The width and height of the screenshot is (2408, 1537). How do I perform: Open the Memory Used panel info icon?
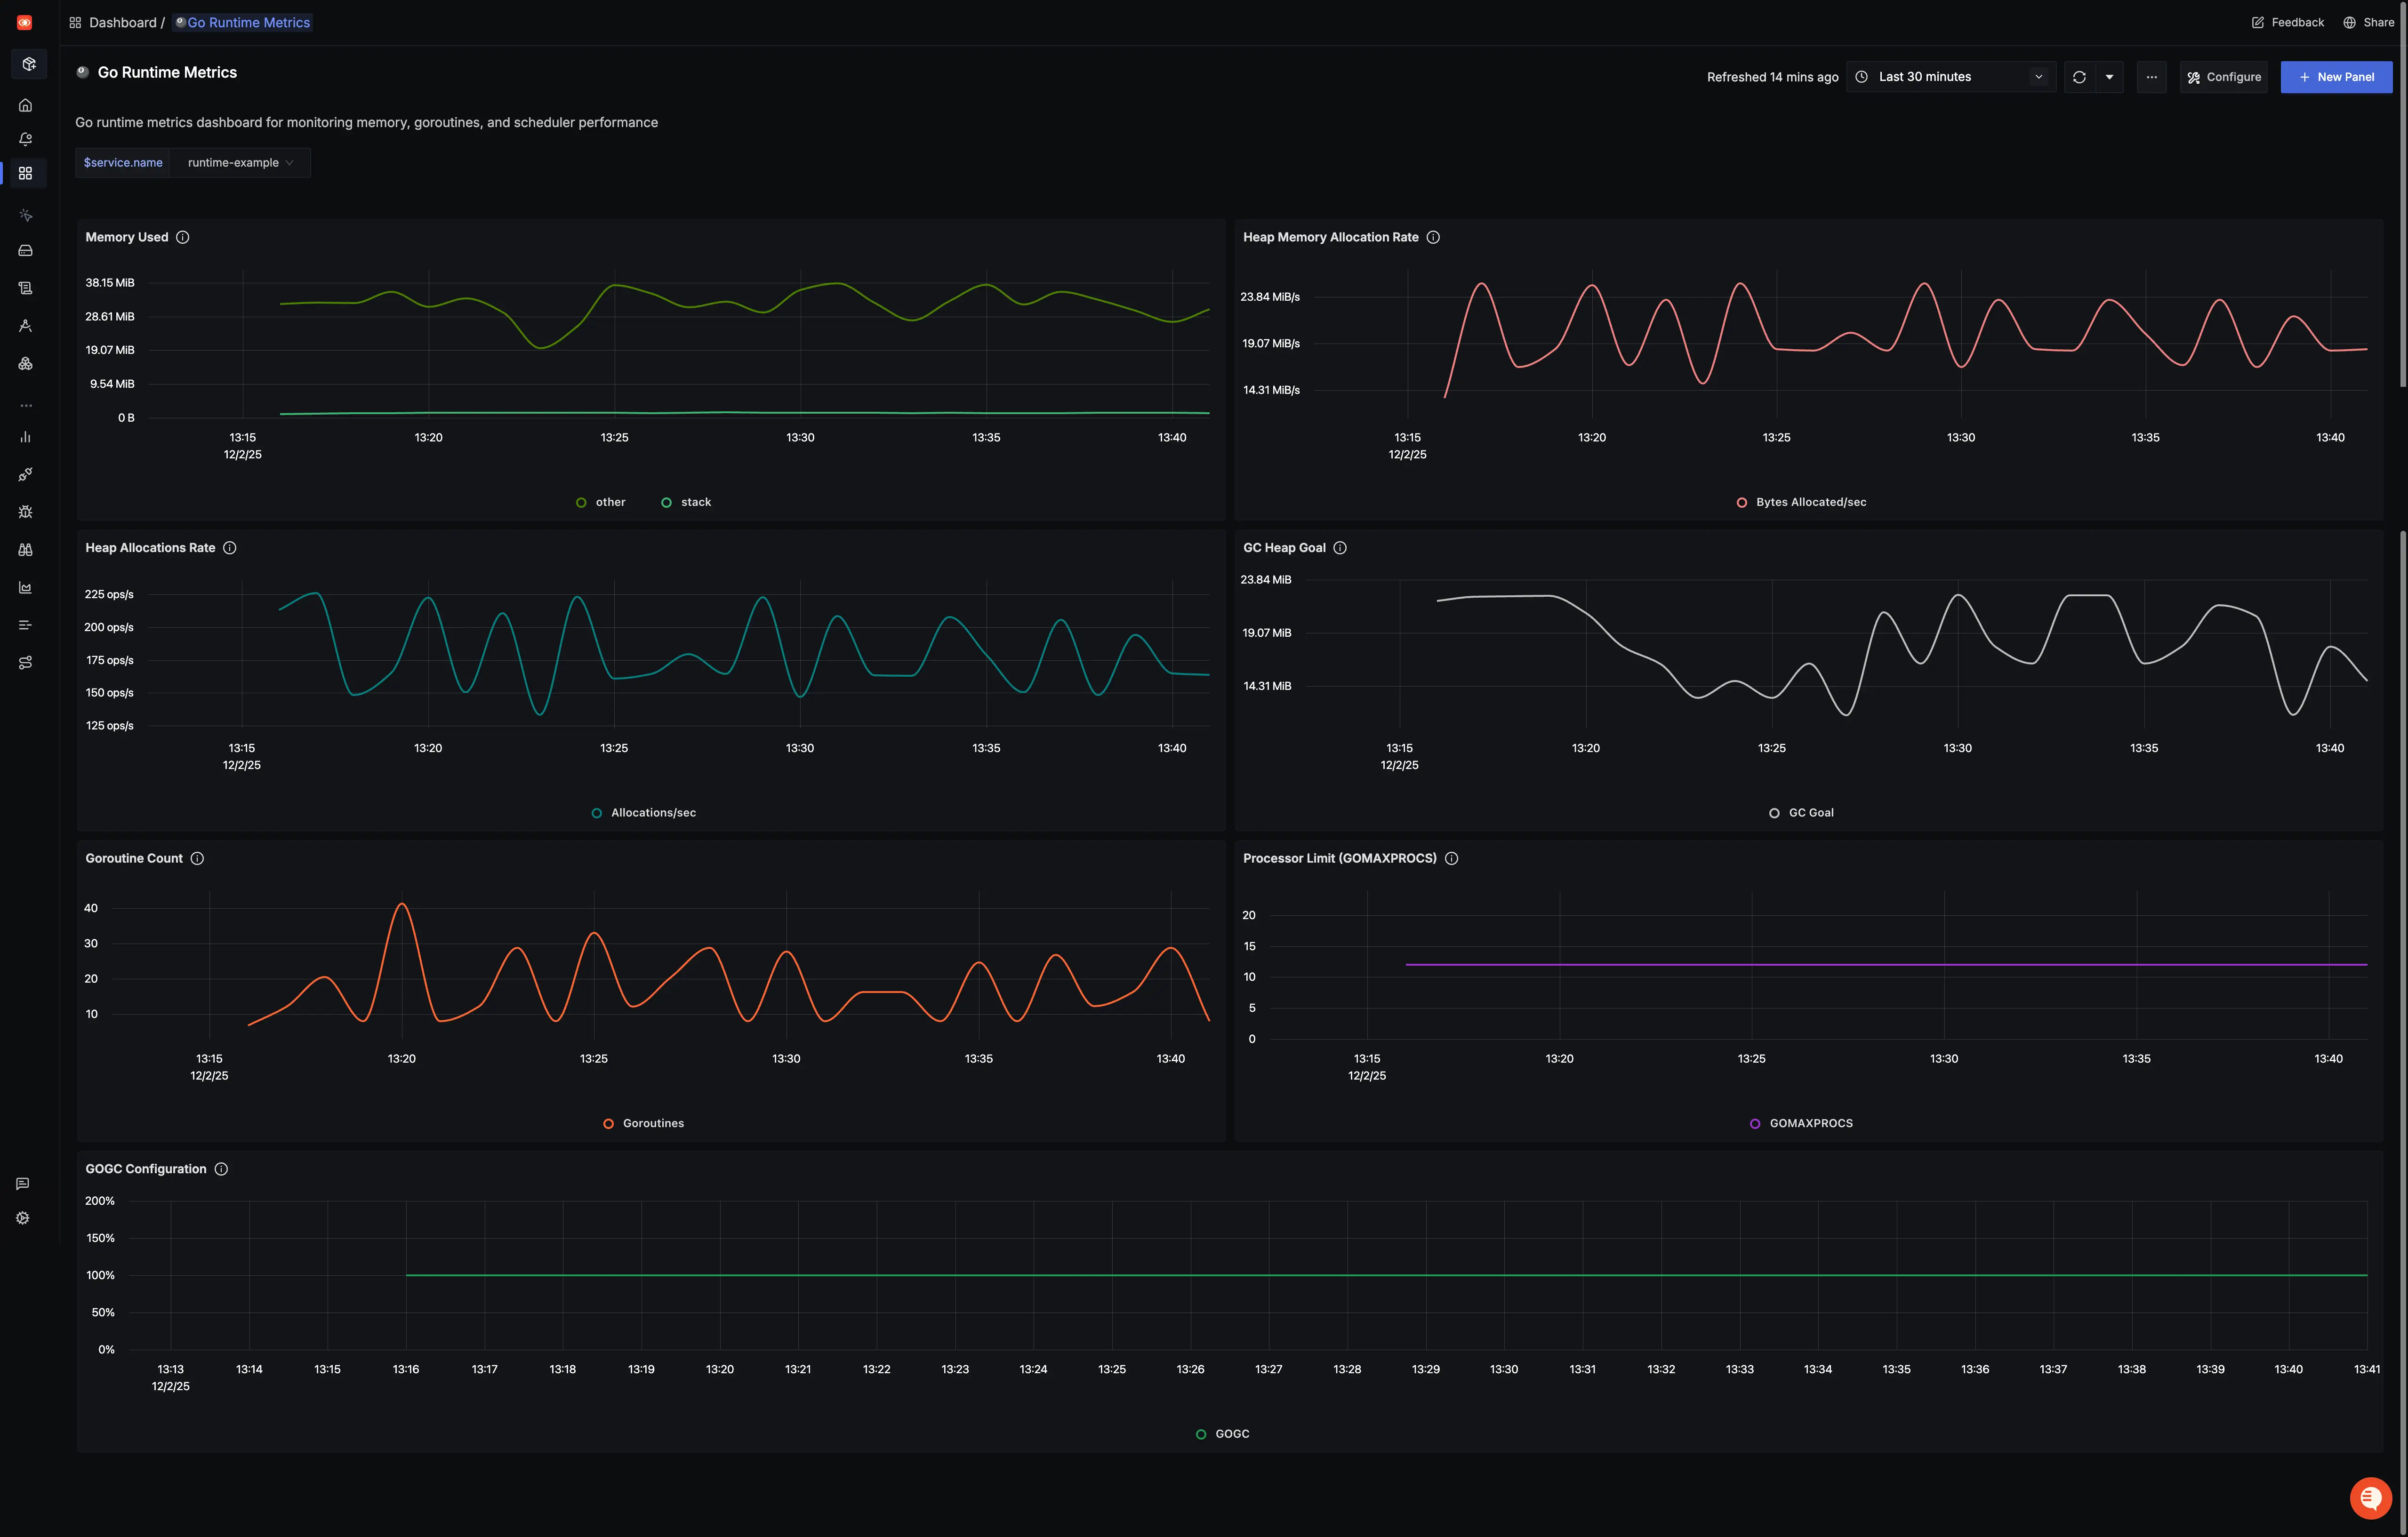[182, 237]
